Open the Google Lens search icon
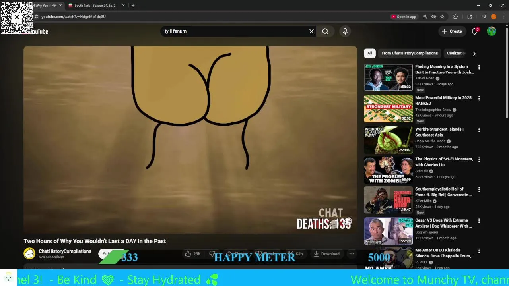 click(x=470, y=17)
